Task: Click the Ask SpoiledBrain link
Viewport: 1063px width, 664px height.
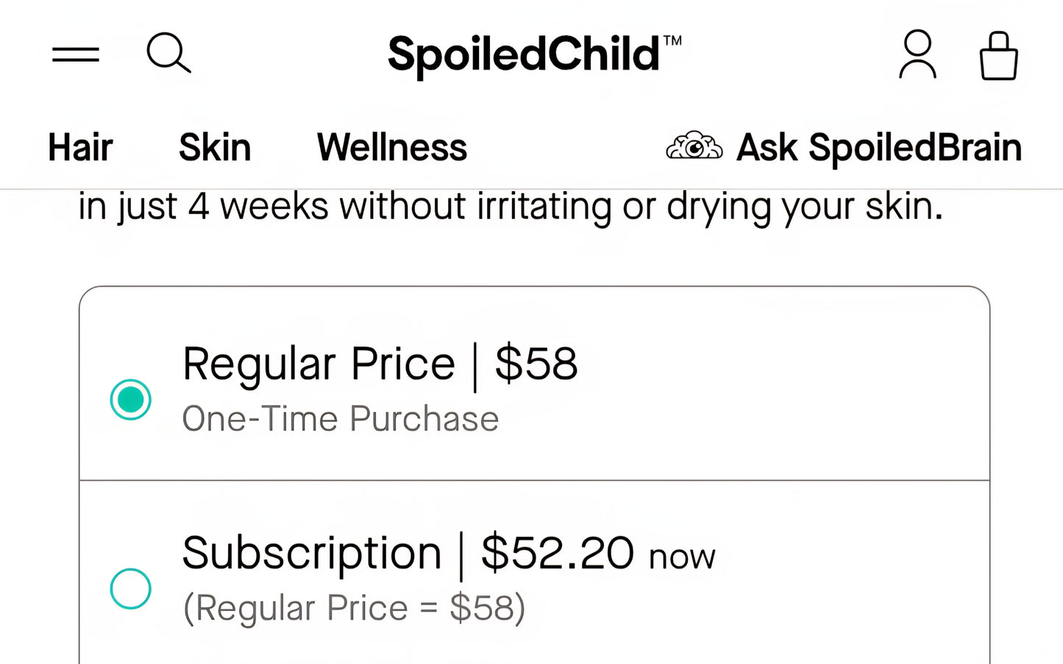Action: (x=878, y=147)
